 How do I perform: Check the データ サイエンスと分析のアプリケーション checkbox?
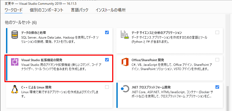point(217,32)
